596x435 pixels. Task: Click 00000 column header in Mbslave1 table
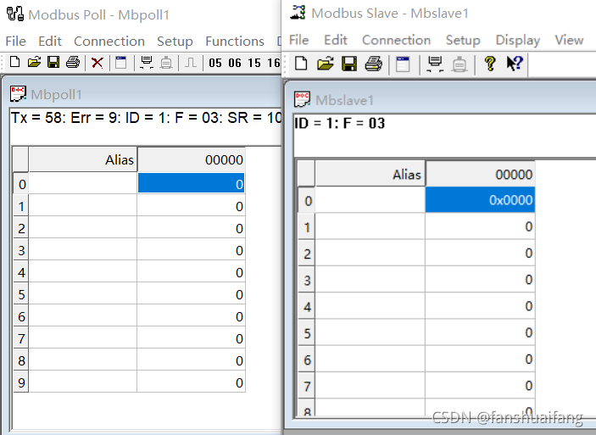pyautogui.click(x=480, y=174)
